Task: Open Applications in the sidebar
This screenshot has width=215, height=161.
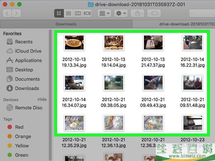Action: 24,60
